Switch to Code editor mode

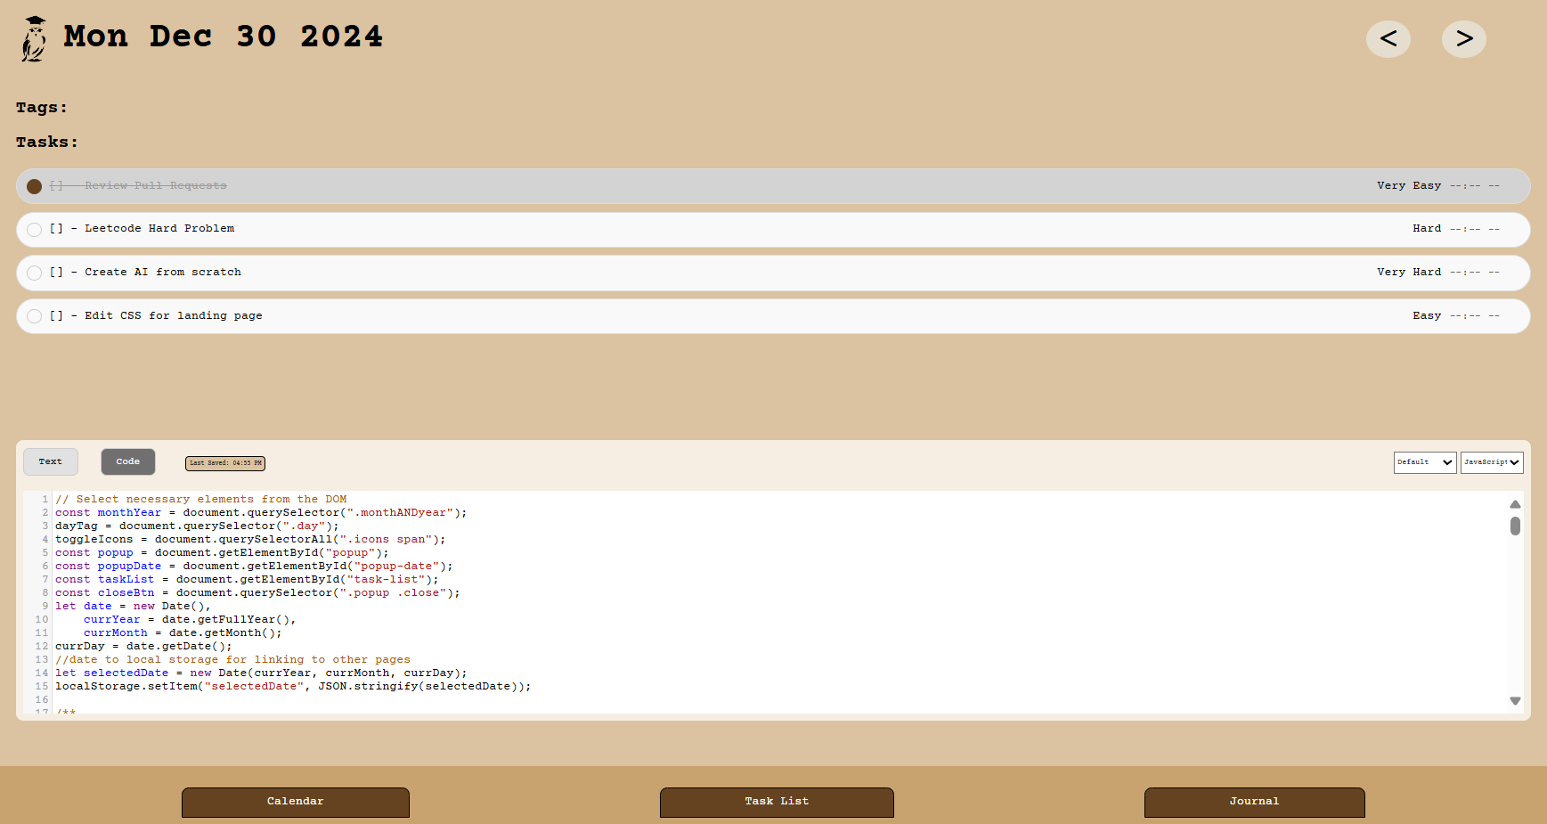[x=128, y=461]
